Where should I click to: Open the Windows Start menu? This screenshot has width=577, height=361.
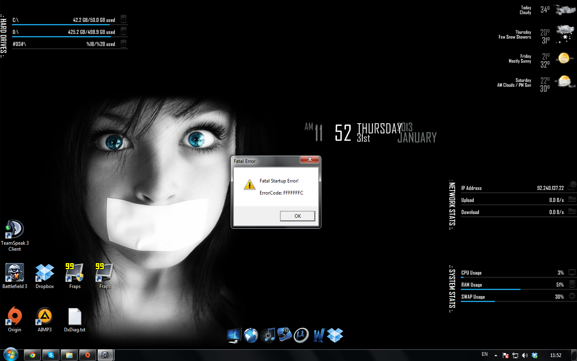click(x=11, y=355)
